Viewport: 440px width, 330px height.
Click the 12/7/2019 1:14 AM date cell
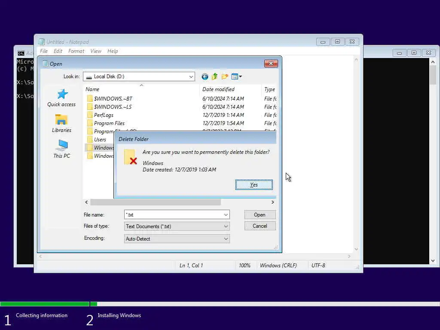(x=223, y=115)
